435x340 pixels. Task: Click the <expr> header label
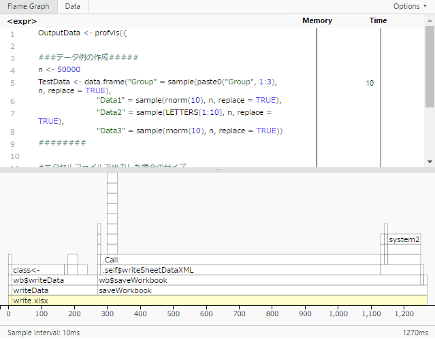click(x=22, y=21)
